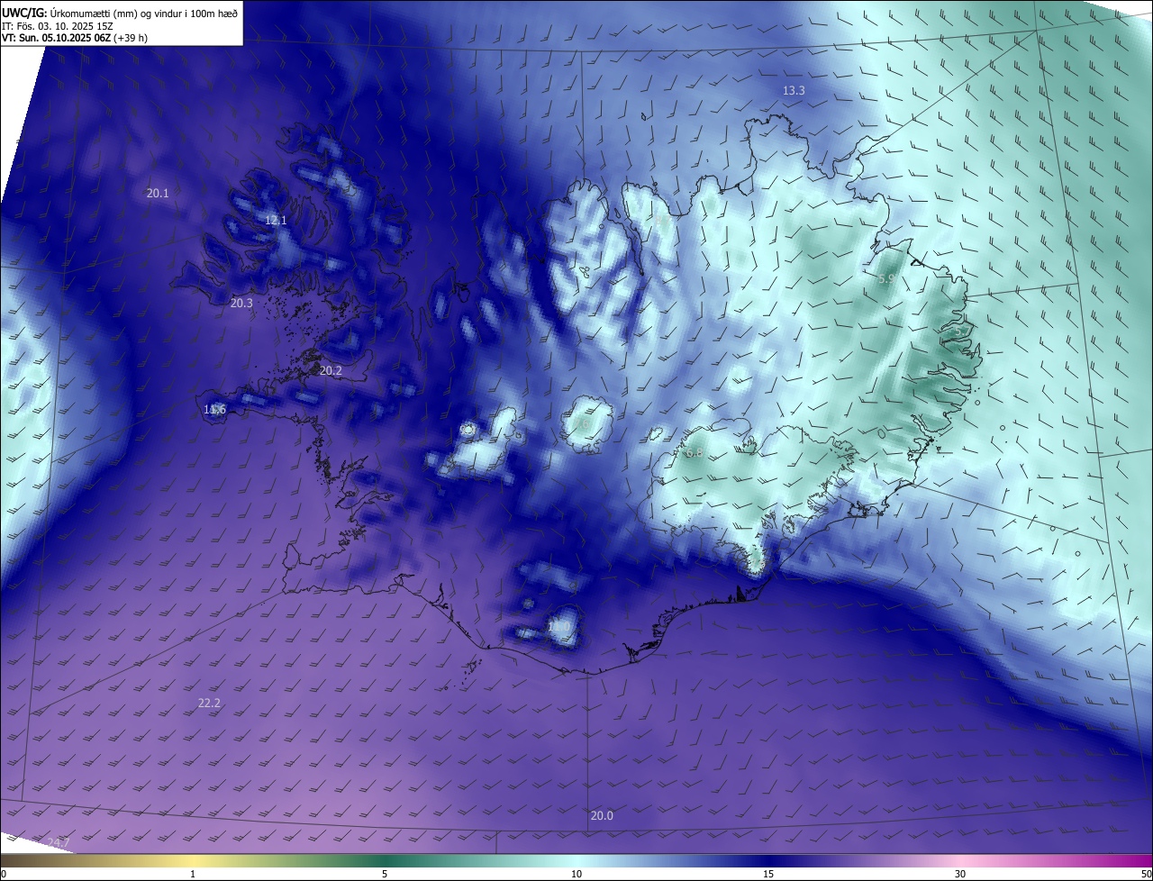Click the 6.8 value over the glacier
The image size is (1153, 881).
[x=695, y=452]
